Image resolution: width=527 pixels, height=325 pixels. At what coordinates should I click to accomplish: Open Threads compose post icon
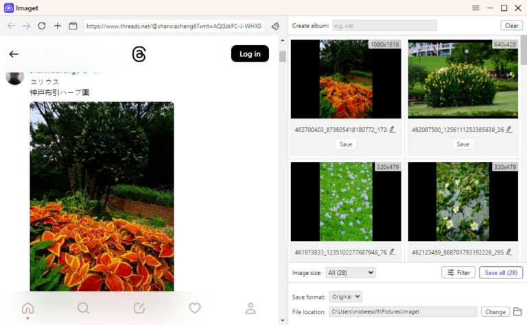pos(139,308)
